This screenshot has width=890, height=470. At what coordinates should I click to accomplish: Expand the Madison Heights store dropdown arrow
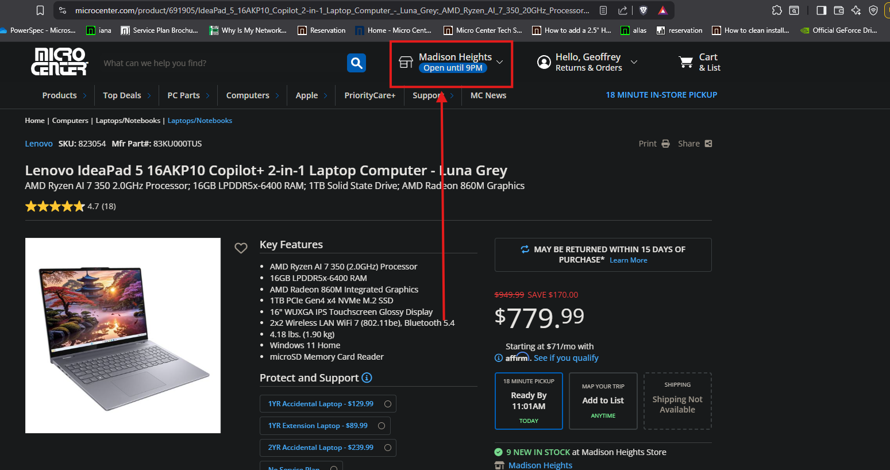pos(500,62)
